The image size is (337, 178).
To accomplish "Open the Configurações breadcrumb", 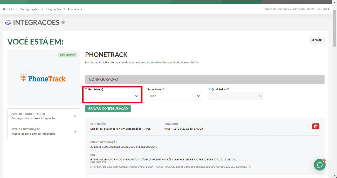I will pyautogui.click(x=29, y=9).
